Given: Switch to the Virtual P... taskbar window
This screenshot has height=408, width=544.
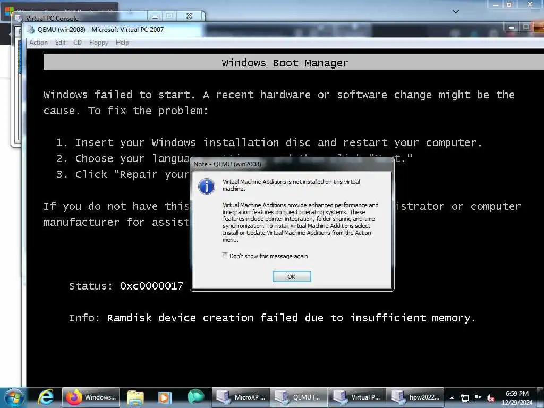Looking at the screenshot, I should (357, 397).
